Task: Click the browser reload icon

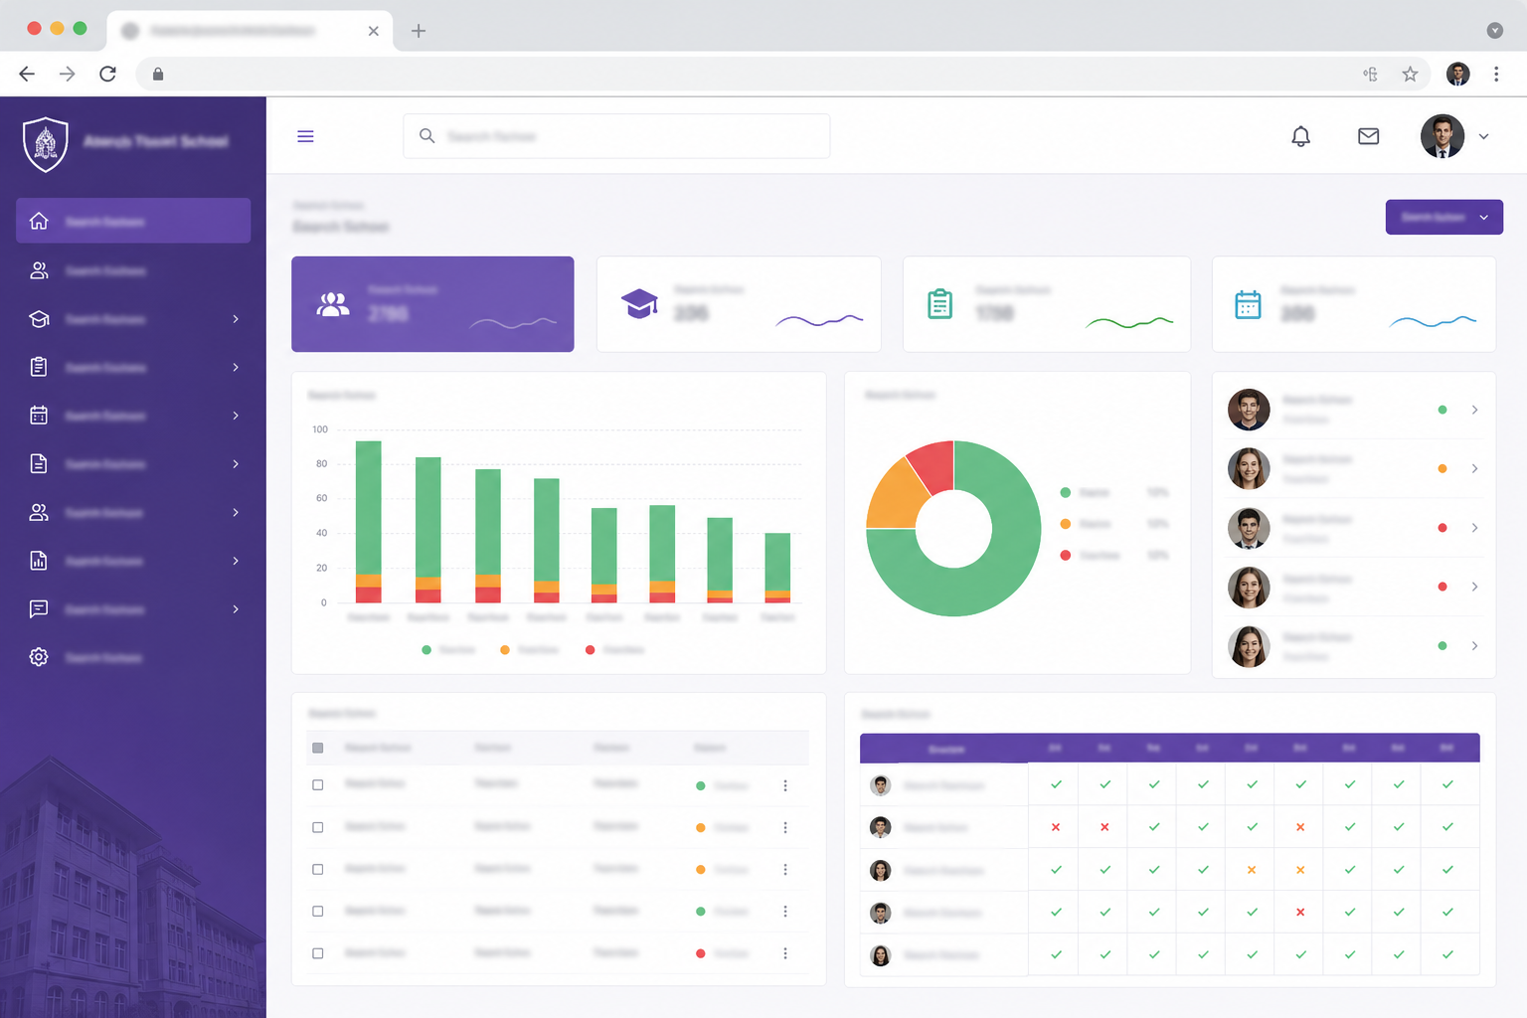Action: 107,74
